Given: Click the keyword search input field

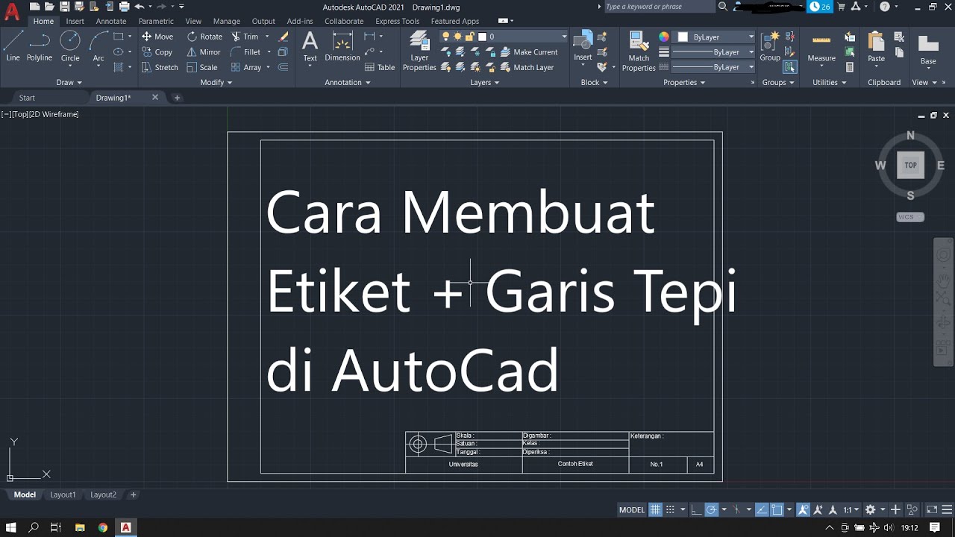Looking at the screenshot, I should (659, 7).
